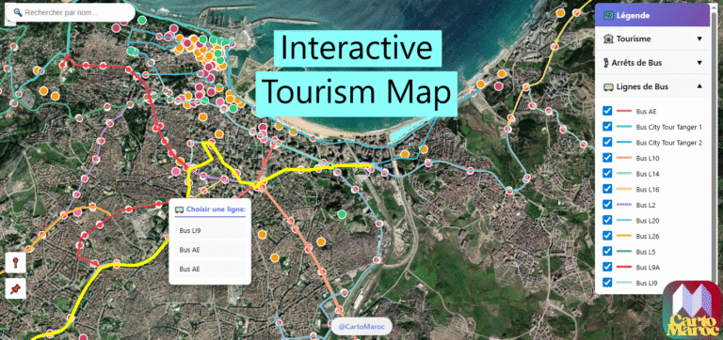Click the Lignes de Bus bus icon
The width and height of the screenshot is (723, 340).
pyautogui.click(x=608, y=86)
